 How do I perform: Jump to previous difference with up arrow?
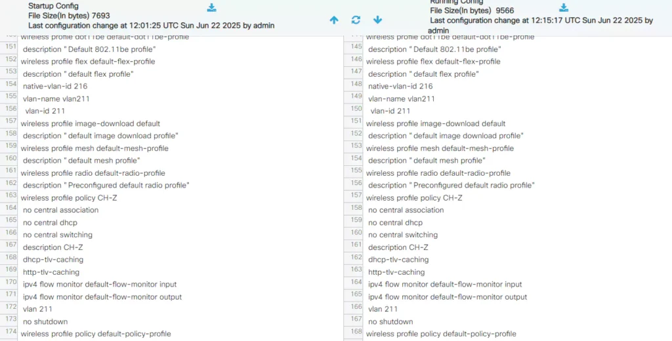click(x=334, y=20)
